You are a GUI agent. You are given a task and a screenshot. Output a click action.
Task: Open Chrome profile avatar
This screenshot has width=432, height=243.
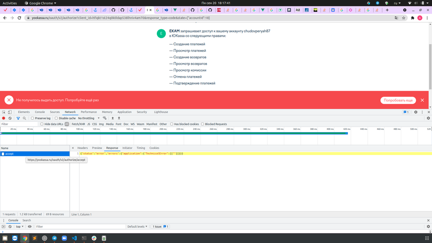coord(420,18)
